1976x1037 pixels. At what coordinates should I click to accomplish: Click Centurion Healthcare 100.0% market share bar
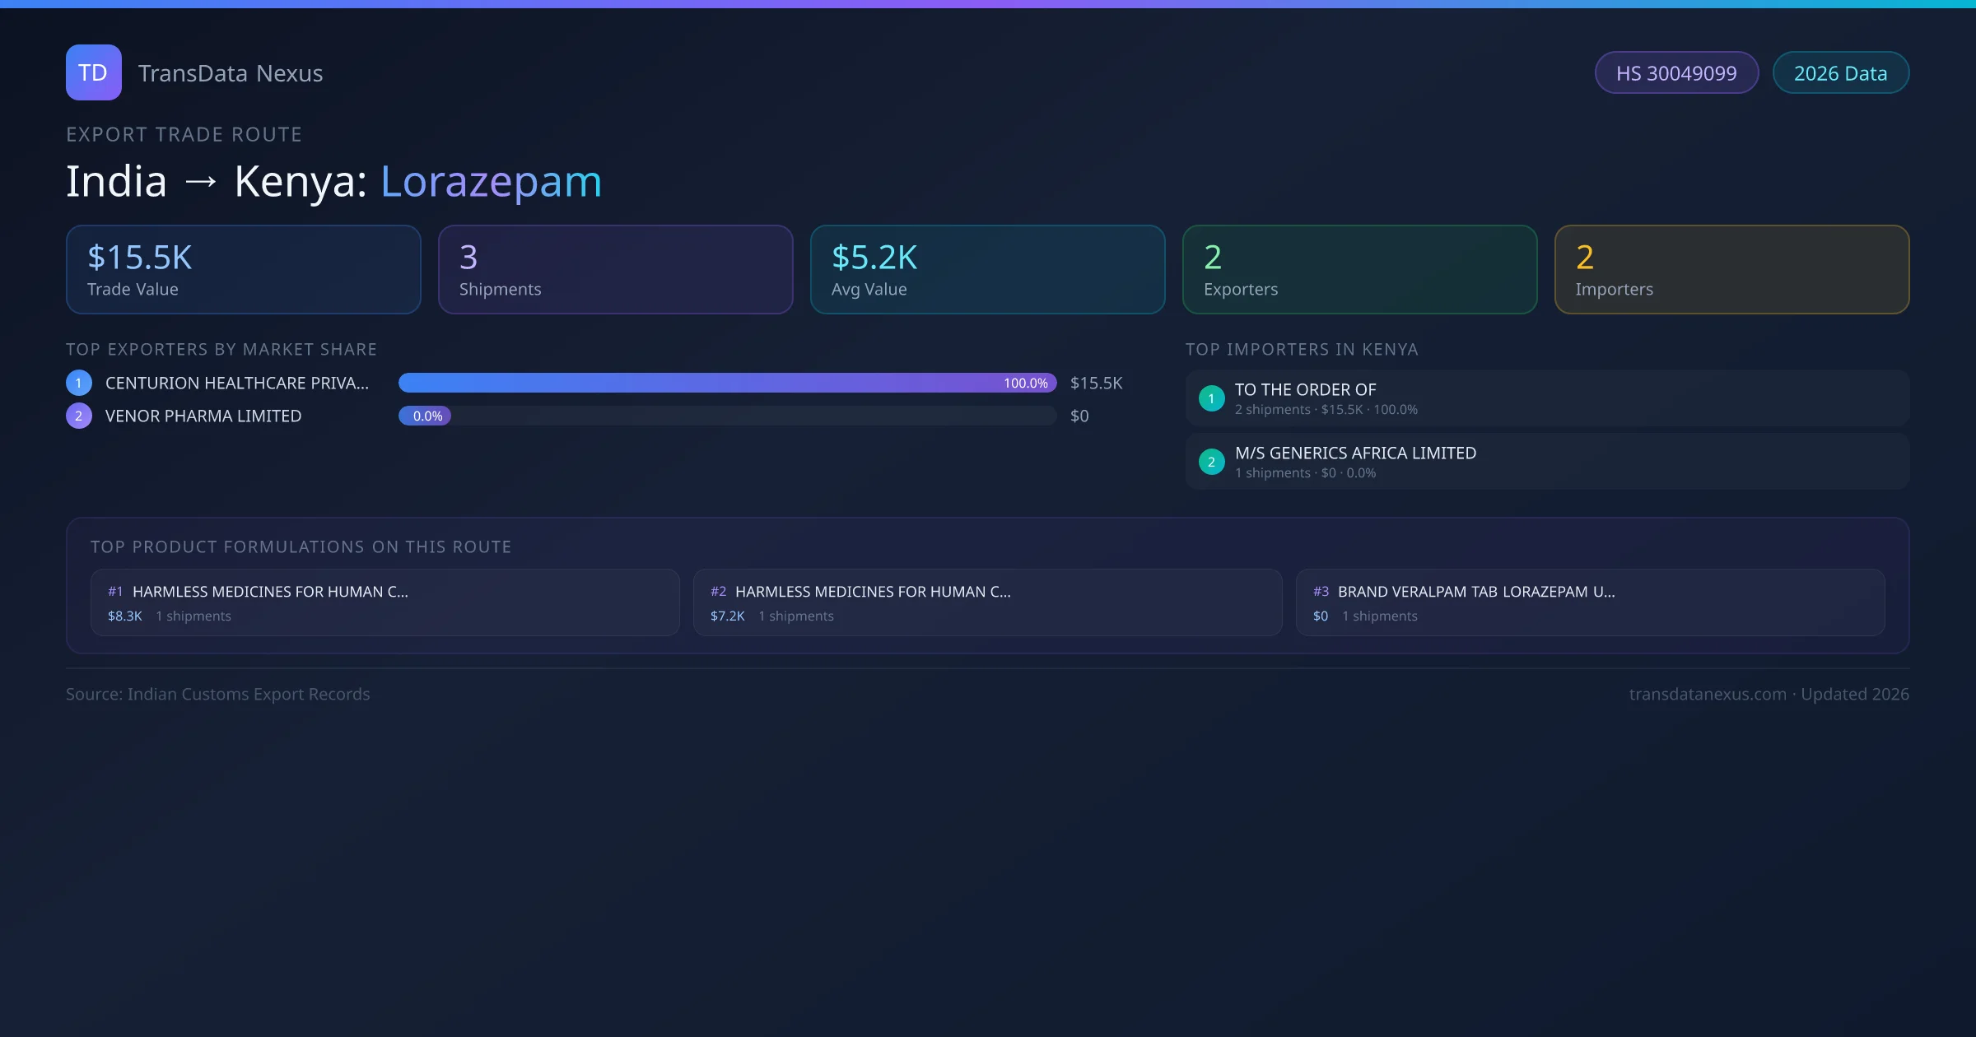[727, 383]
